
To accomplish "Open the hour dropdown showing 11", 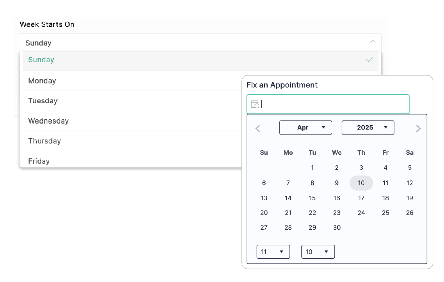I will [x=273, y=252].
